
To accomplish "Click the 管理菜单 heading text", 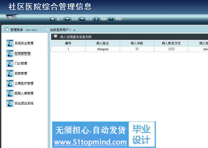I will click(17, 30).
